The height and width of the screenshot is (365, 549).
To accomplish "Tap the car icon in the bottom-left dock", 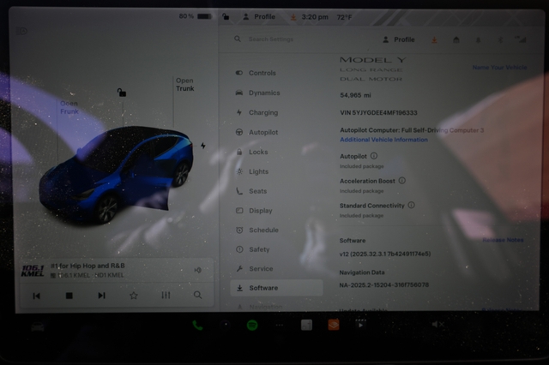I will pyautogui.click(x=38, y=327).
